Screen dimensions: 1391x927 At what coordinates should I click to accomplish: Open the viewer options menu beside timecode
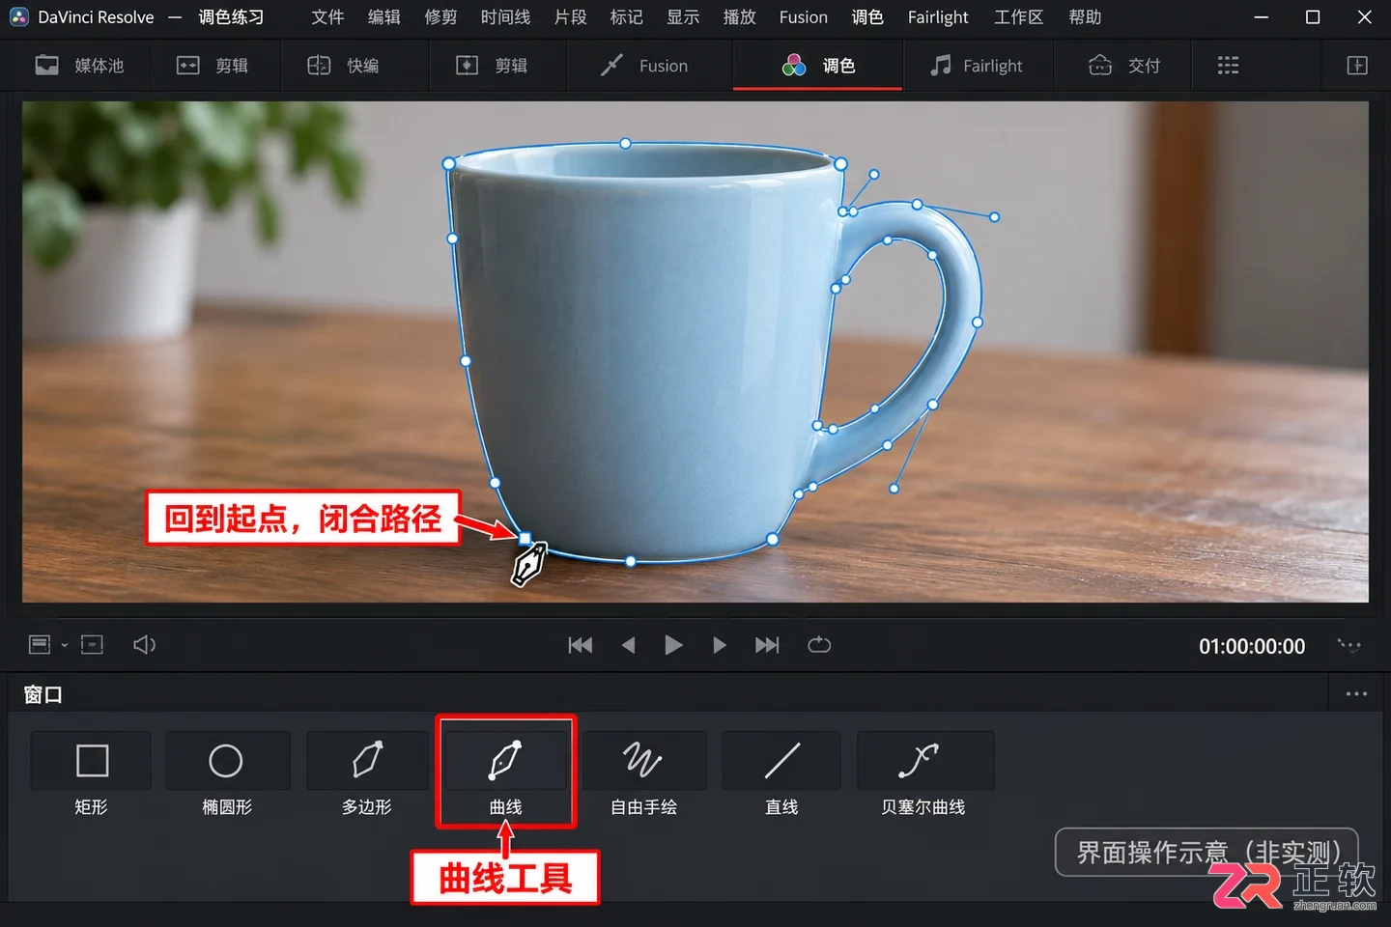[x=1348, y=645]
